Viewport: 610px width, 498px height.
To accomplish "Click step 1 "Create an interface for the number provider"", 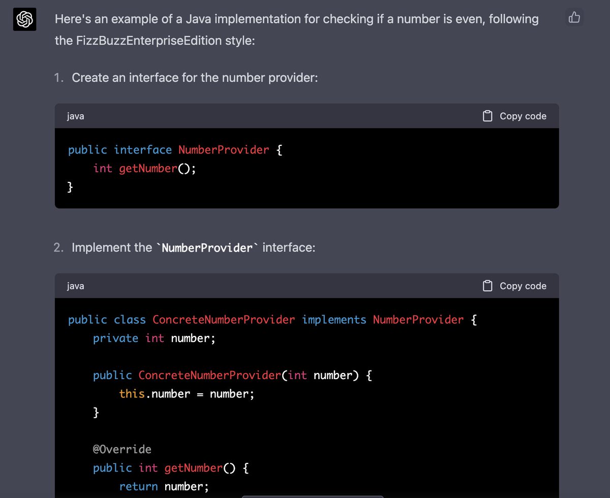I will tap(195, 78).
